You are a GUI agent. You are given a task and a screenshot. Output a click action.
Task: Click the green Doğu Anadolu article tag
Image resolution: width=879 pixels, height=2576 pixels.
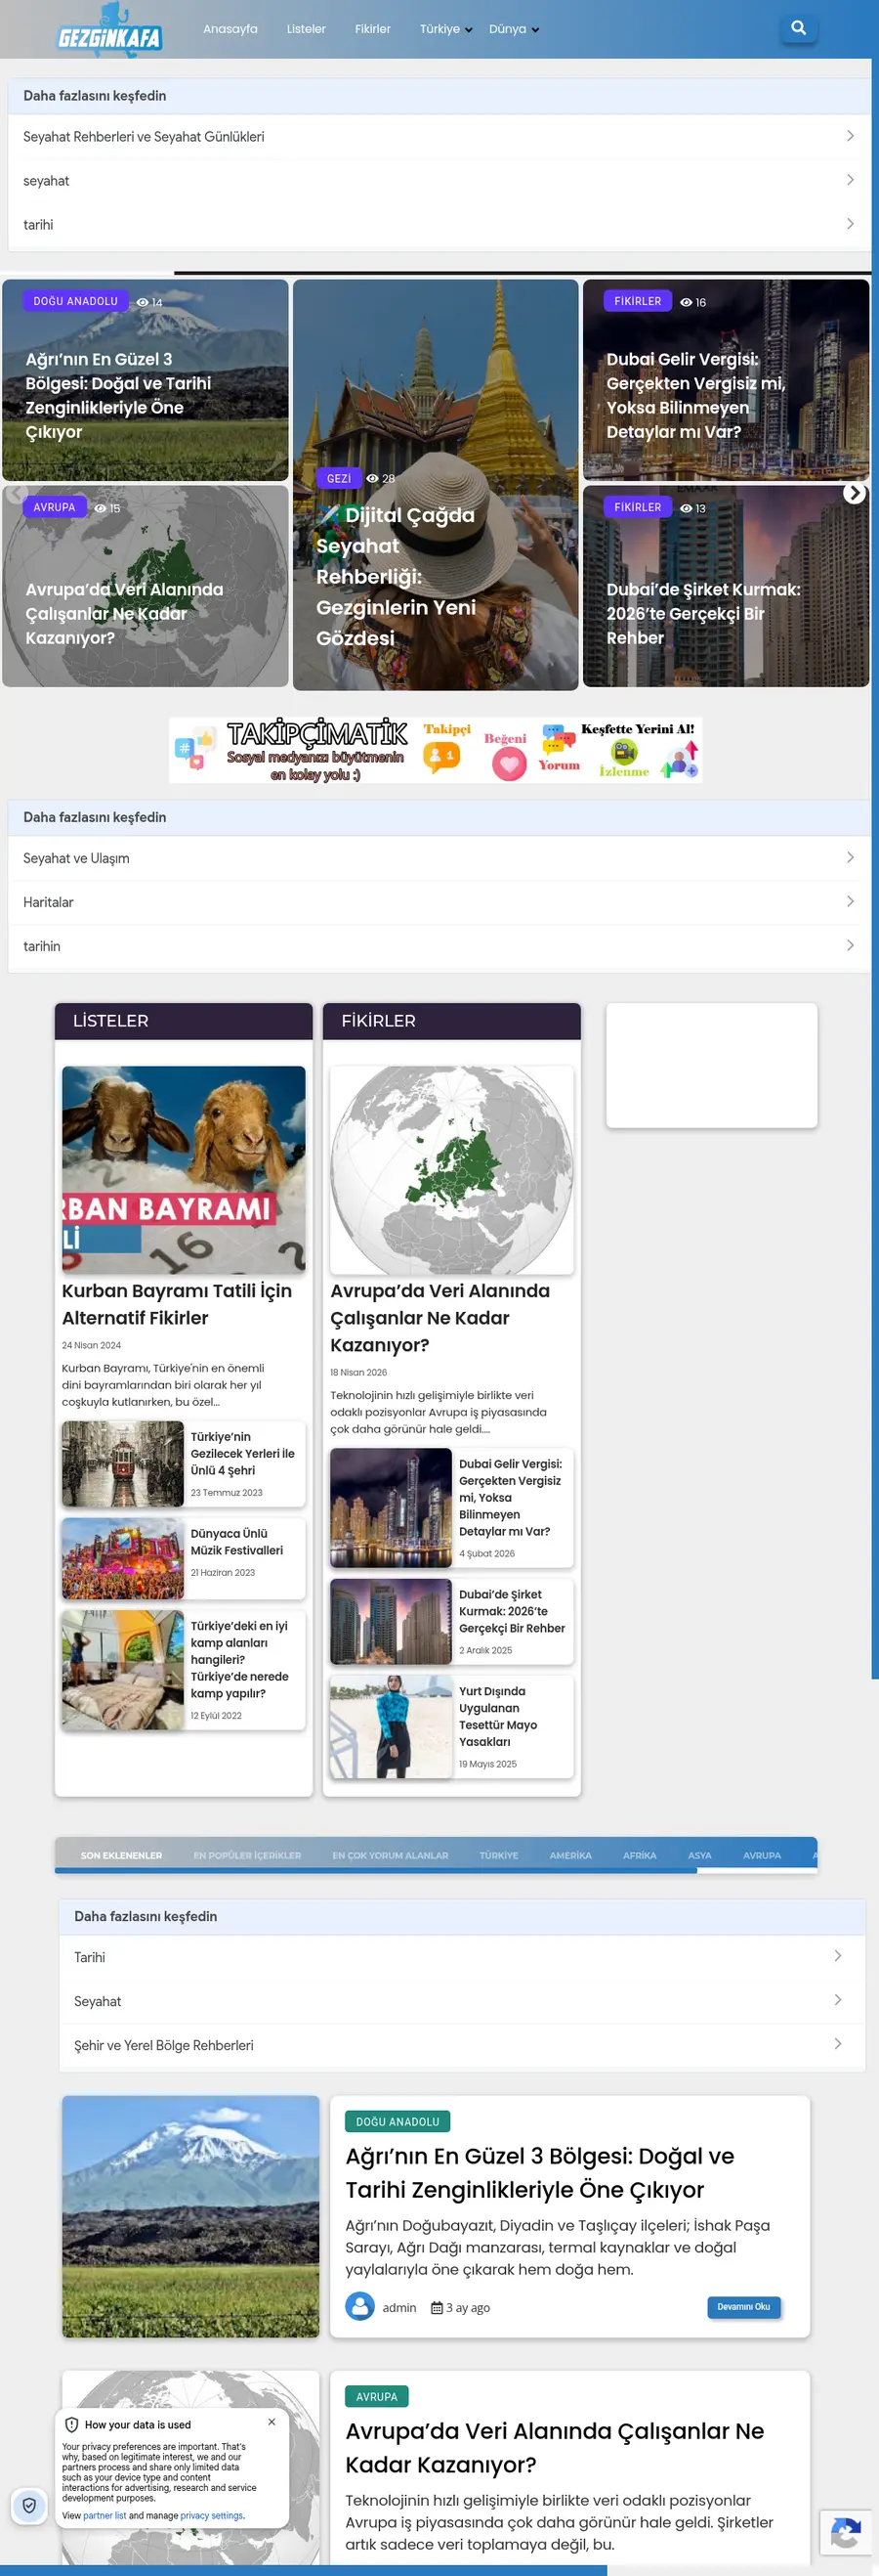(x=398, y=2121)
